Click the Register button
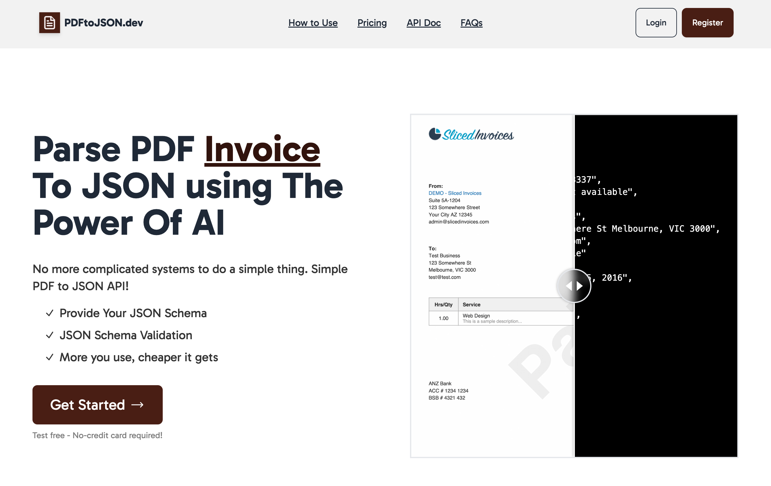This screenshot has width=771, height=486. tap(707, 23)
